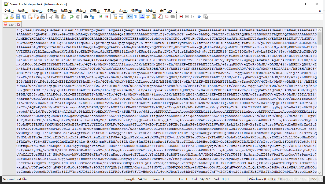Zoom in on the text
325x184 pixels.
pyautogui.click(x=101, y=17)
